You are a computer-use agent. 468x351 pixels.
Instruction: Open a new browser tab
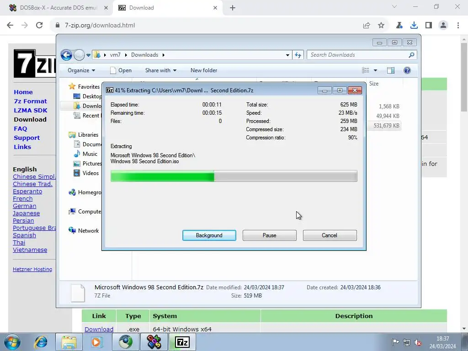pyautogui.click(x=233, y=8)
